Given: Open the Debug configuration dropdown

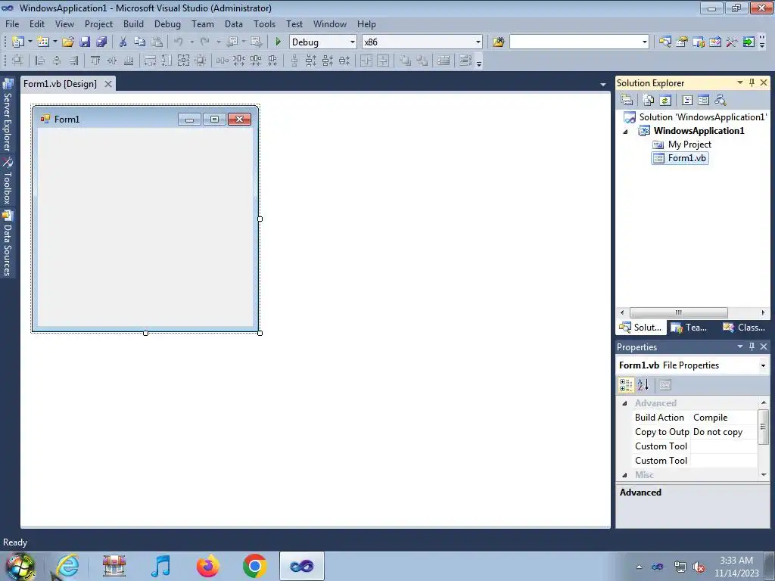Looking at the screenshot, I should [x=353, y=42].
